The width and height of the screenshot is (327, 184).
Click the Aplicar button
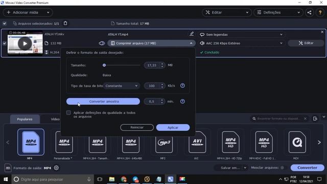tap(173, 127)
